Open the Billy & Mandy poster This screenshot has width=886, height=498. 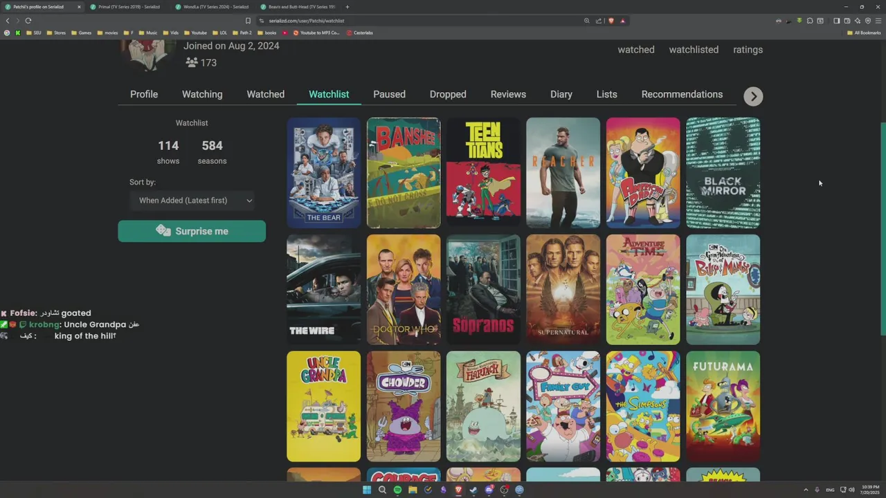(x=723, y=289)
